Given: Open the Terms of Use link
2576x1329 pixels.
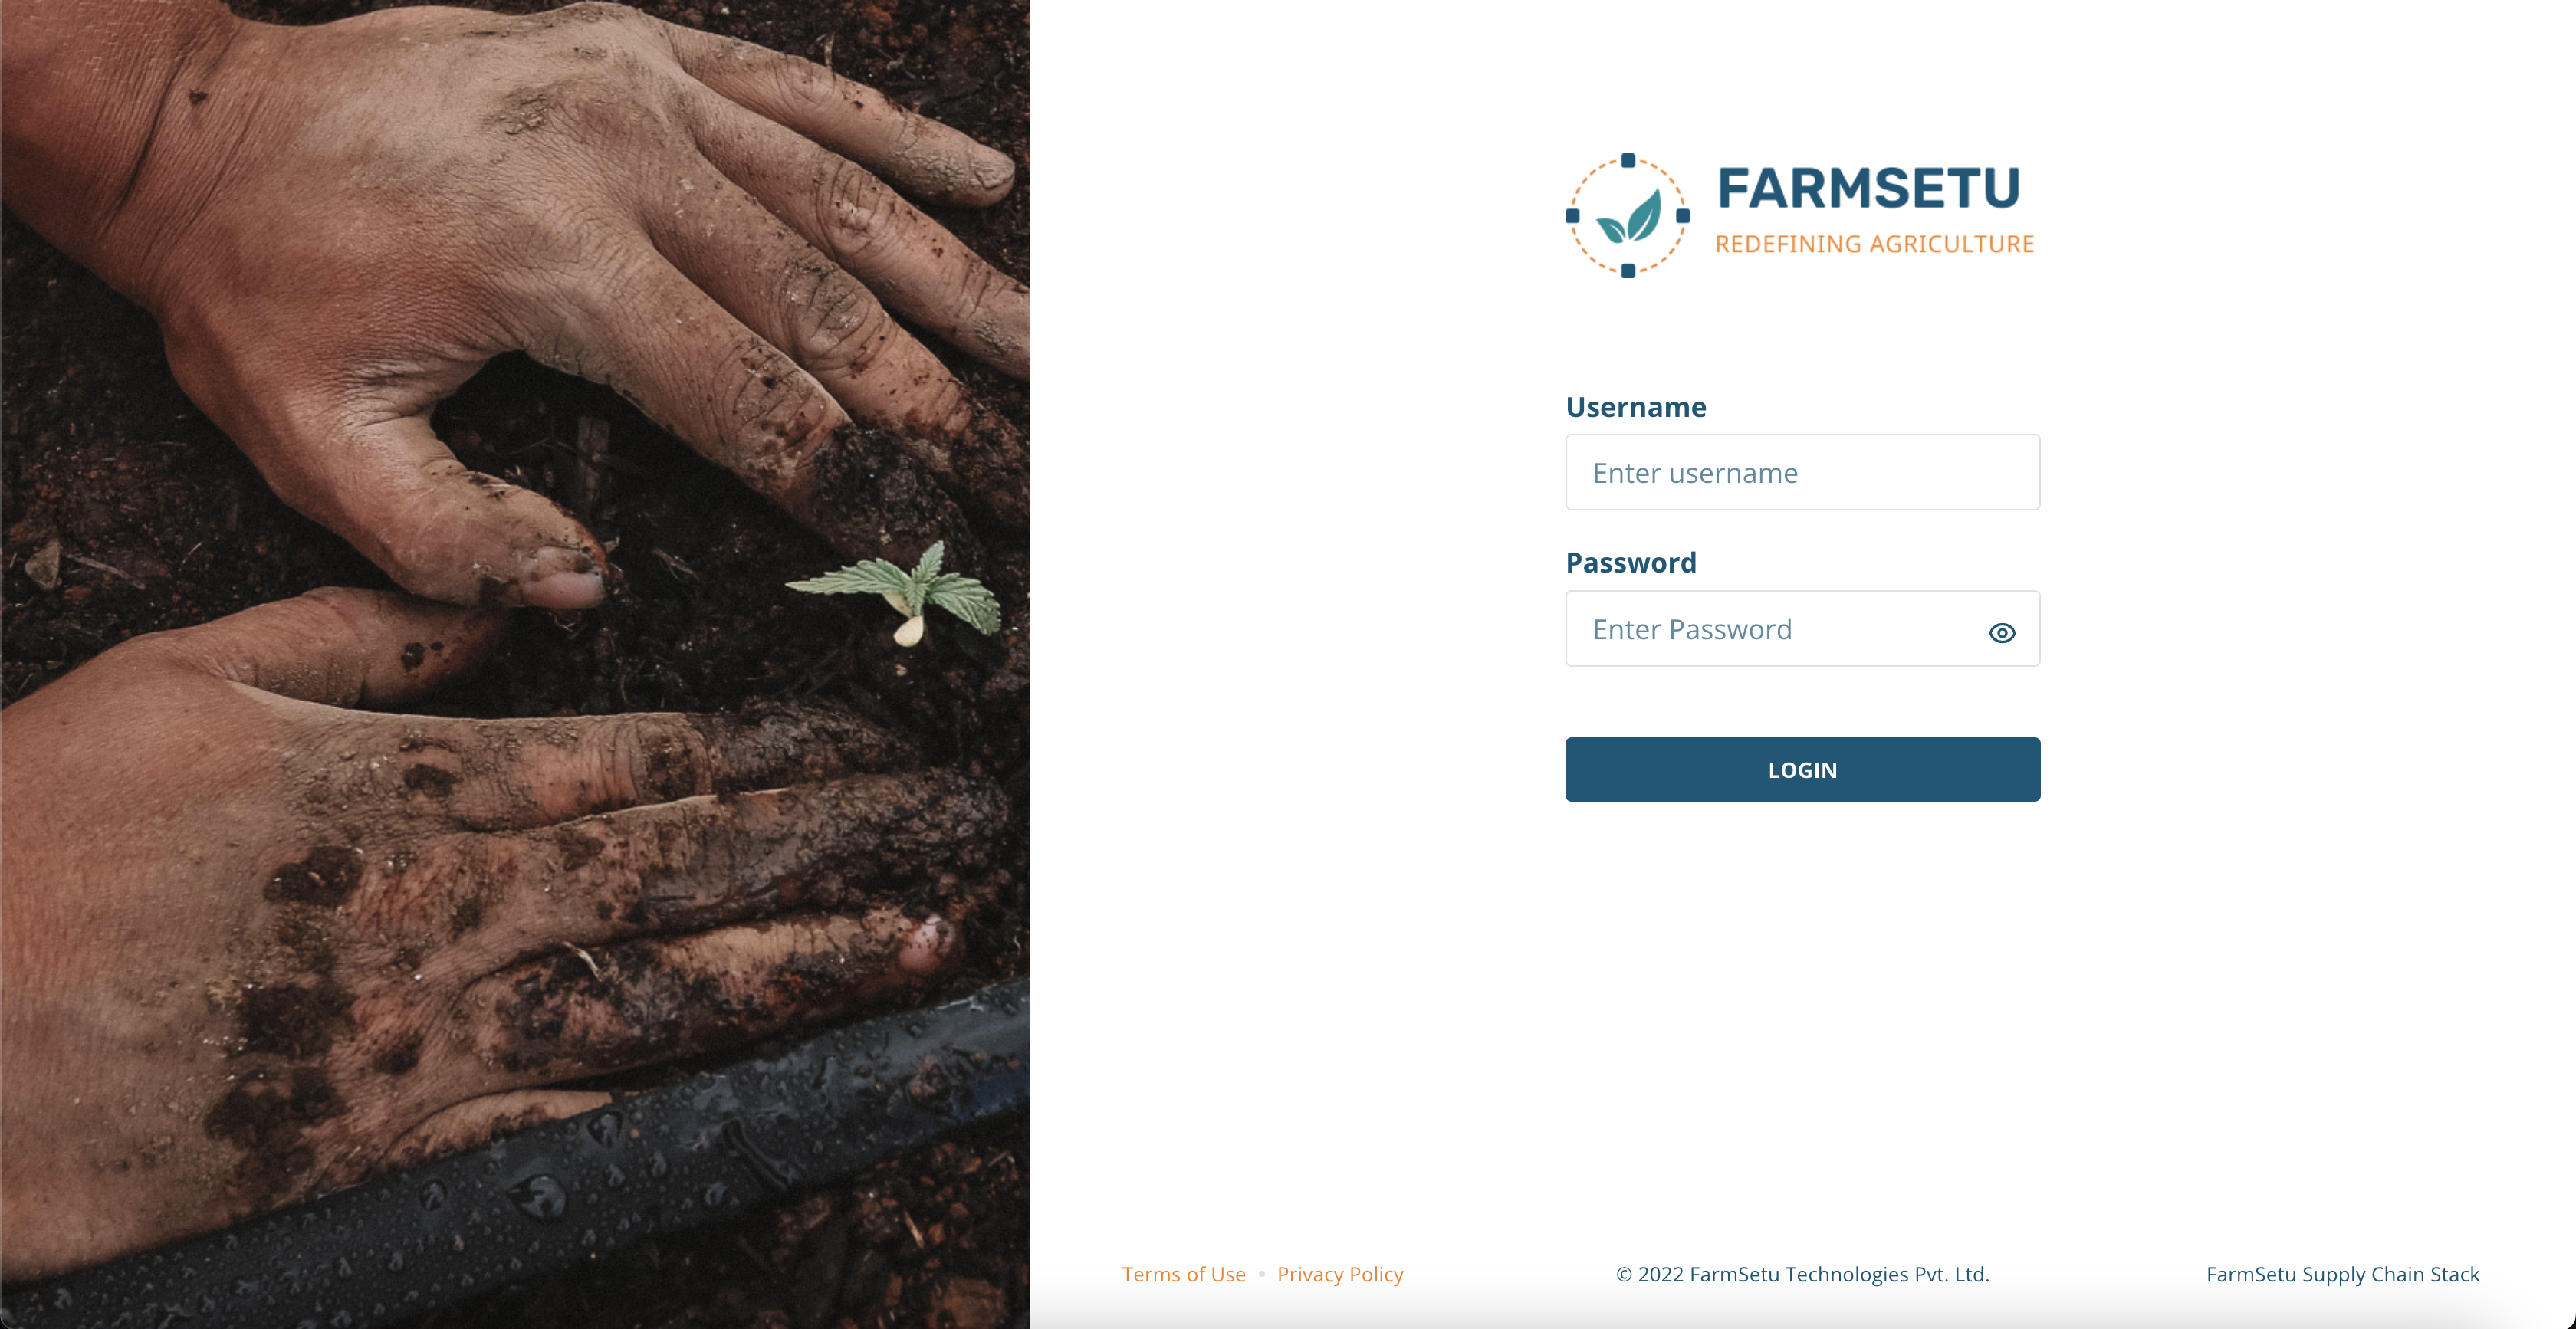Looking at the screenshot, I should pyautogui.click(x=1184, y=1274).
